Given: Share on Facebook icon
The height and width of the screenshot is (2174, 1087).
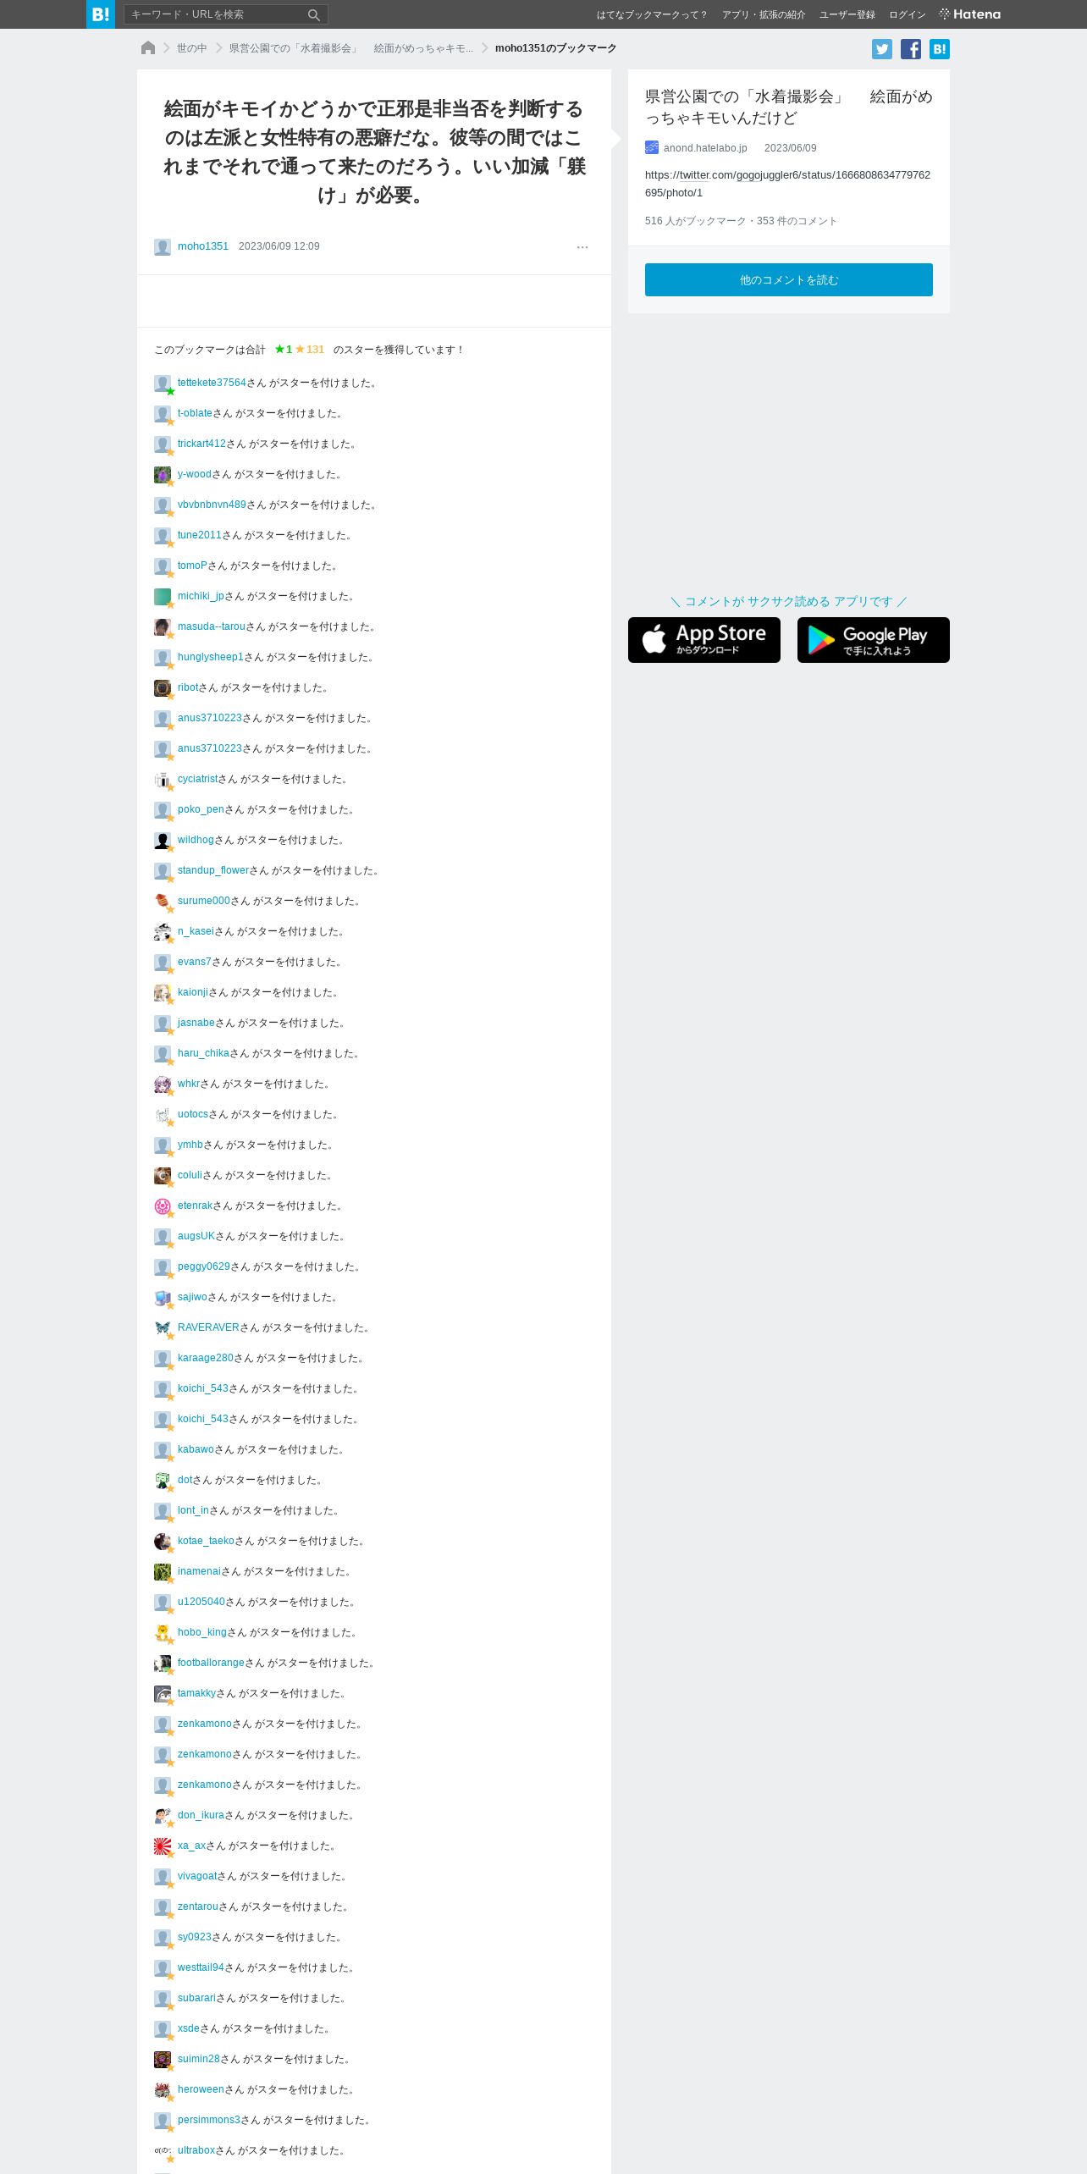Looking at the screenshot, I should click(911, 49).
